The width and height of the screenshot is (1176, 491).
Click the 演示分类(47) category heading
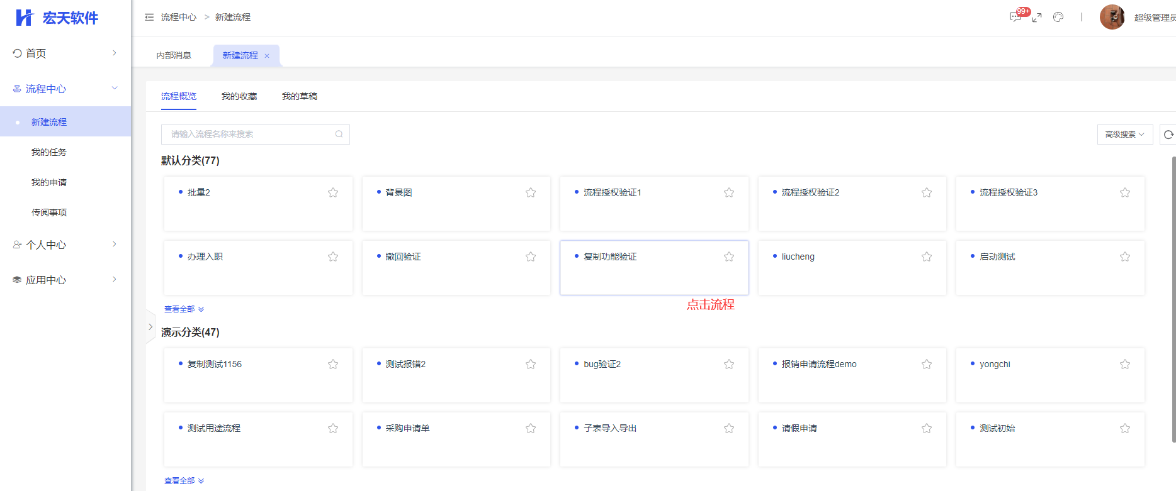tap(190, 333)
